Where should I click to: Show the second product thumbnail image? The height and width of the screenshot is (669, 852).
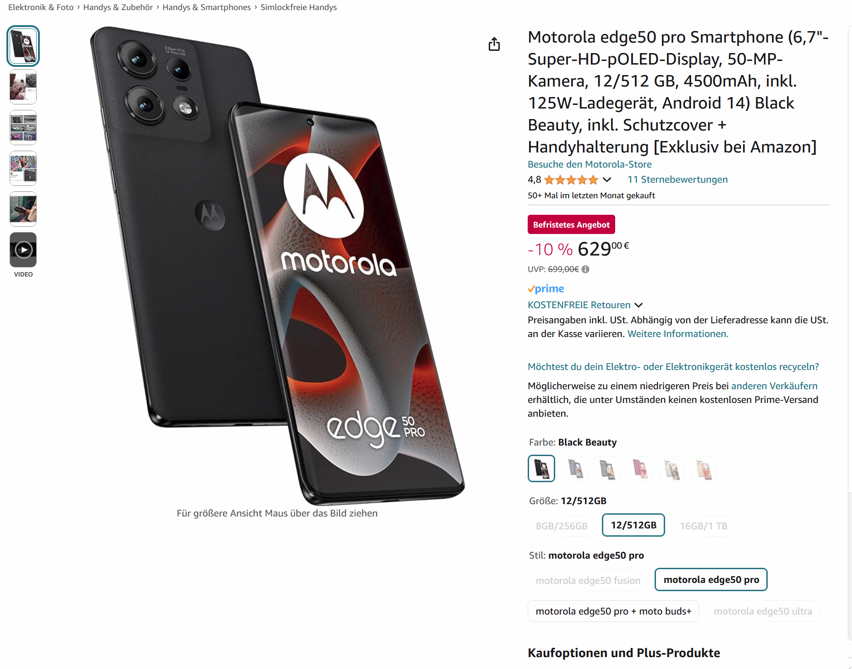[23, 87]
